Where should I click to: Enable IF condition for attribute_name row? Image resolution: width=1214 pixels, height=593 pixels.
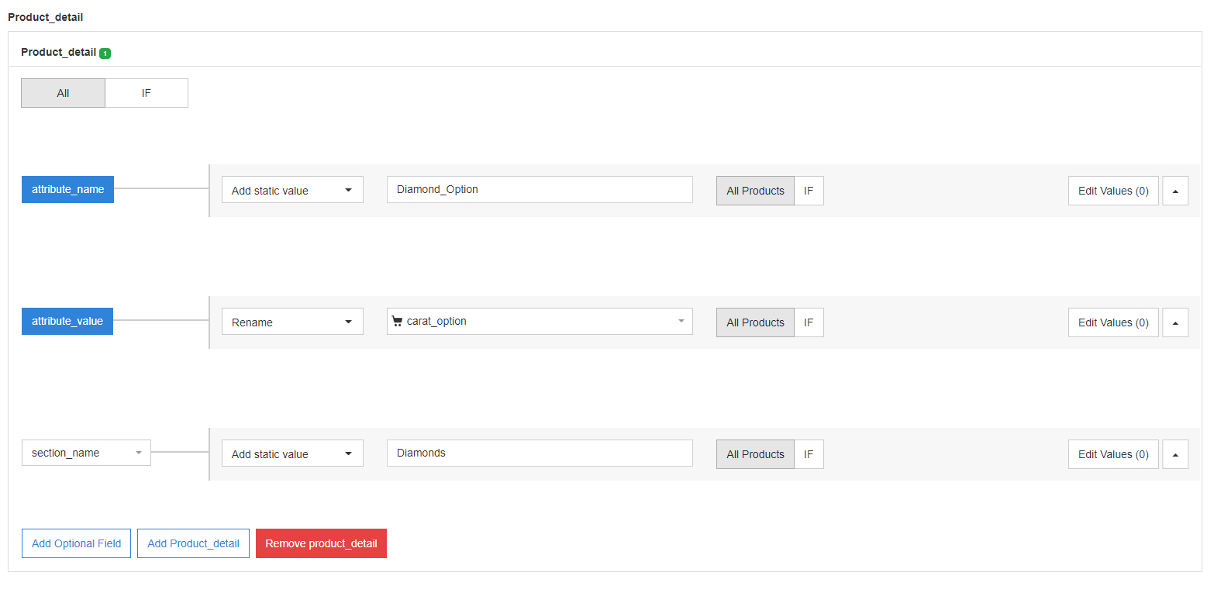tap(809, 191)
